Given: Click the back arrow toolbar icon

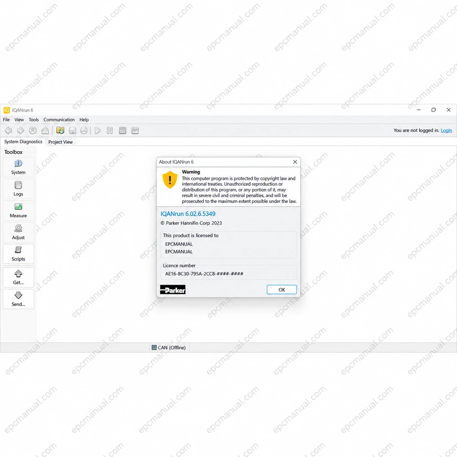Looking at the screenshot, I should (x=8, y=130).
